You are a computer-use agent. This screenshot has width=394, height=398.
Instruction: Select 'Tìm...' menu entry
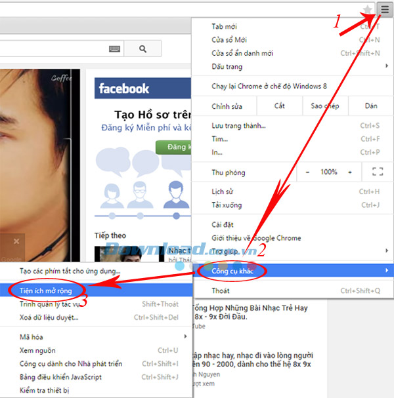(x=292, y=139)
